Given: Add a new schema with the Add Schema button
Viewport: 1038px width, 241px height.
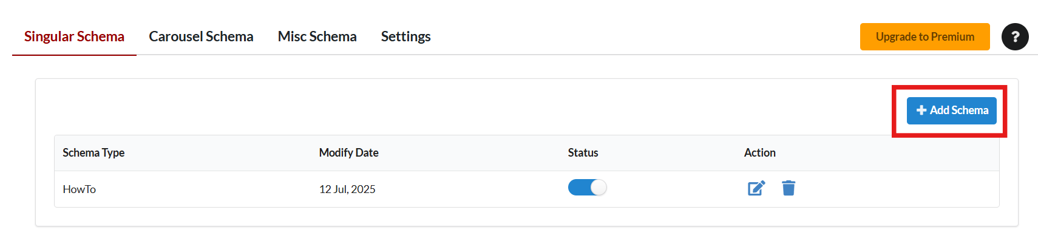Looking at the screenshot, I should 951,110.
